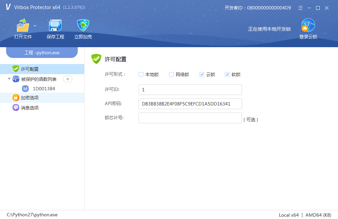
Task: Maximize the Virbox Protector window
Action: (x=318, y=8)
